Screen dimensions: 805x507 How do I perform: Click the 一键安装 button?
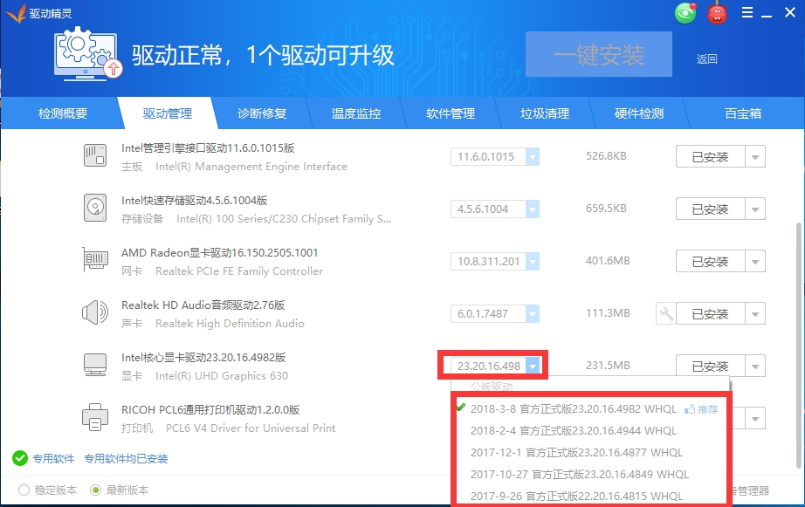pos(599,54)
